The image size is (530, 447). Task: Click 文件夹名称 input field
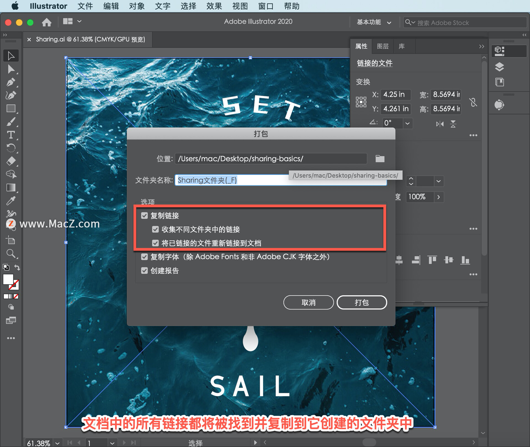[281, 180]
